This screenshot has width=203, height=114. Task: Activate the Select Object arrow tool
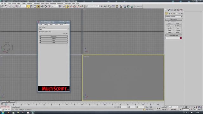pyautogui.click(x=28, y=6)
